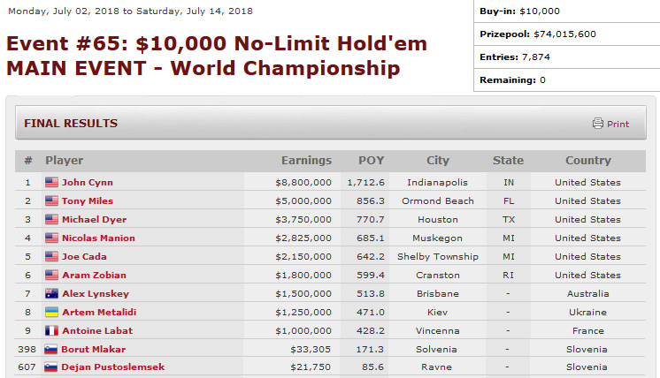Click the Australian flag beside Alex Lynskey
Viewport: 660px width, 378px height.
pyautogui.click(x=51, y=294)
